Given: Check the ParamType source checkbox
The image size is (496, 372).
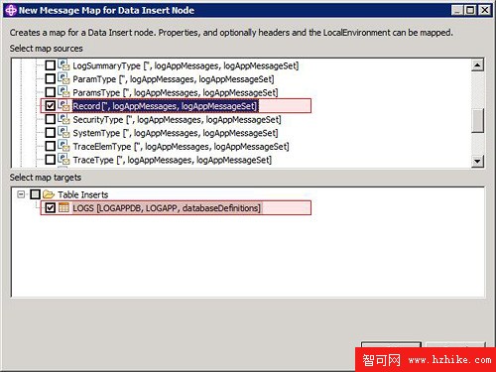Looking at the screenshot, I should pyautogui.click(x=51, y=78).
